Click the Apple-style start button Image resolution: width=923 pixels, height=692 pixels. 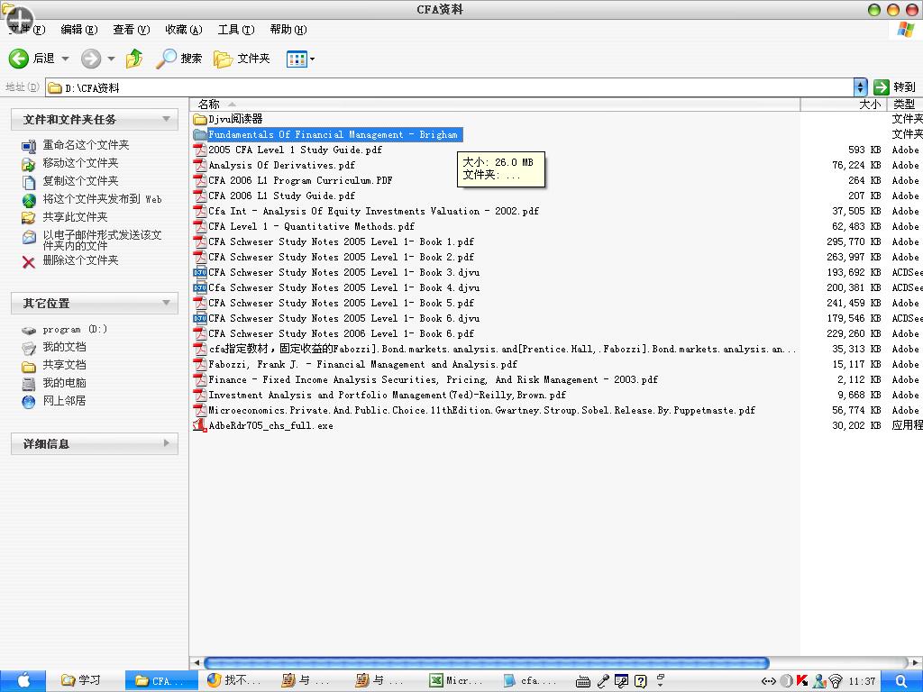point(23,681)
